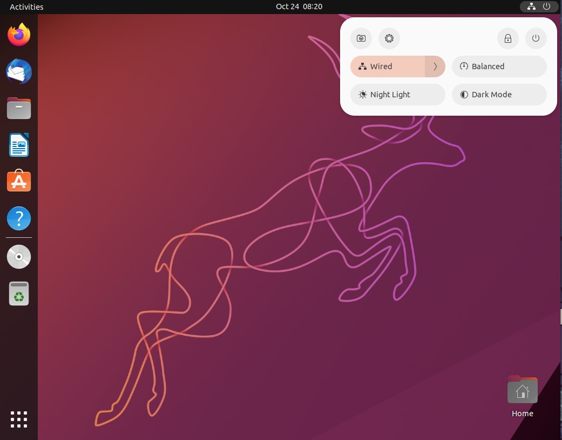Launch Firefox from the dock

coord(19,34)
